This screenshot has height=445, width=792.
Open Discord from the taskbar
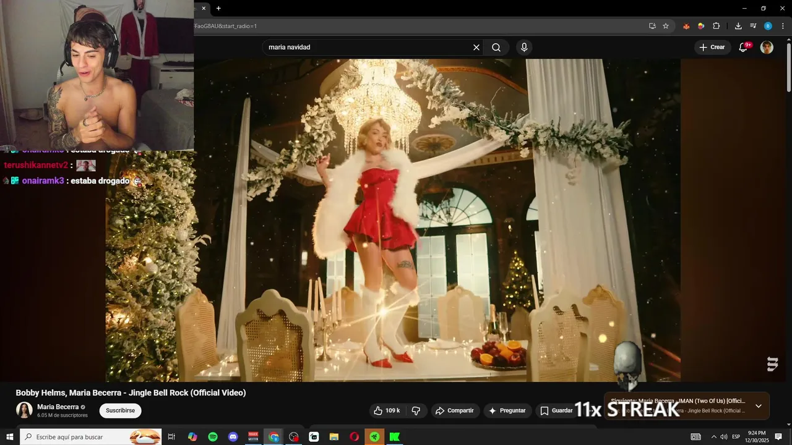pos(233,437)
